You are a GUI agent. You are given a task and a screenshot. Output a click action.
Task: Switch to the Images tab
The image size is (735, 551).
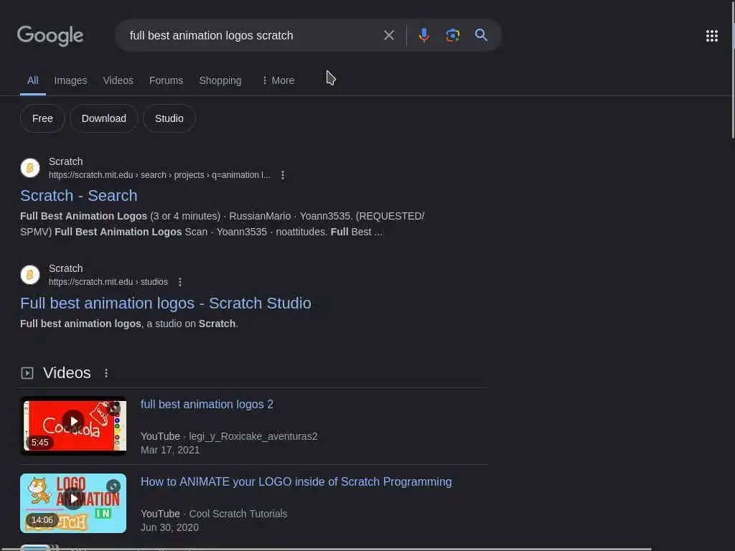click(70, 80)
